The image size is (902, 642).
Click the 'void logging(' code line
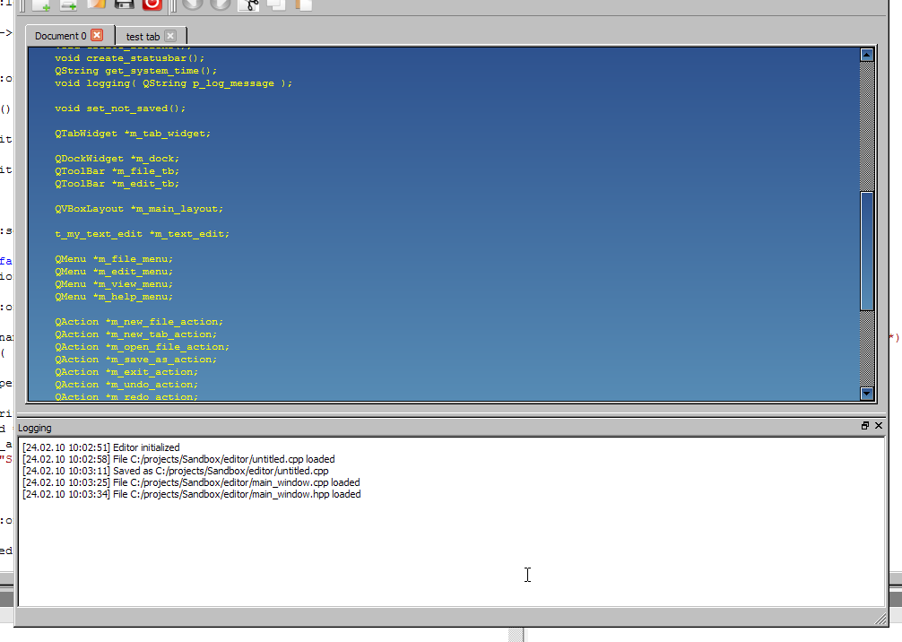click(173, 83)
